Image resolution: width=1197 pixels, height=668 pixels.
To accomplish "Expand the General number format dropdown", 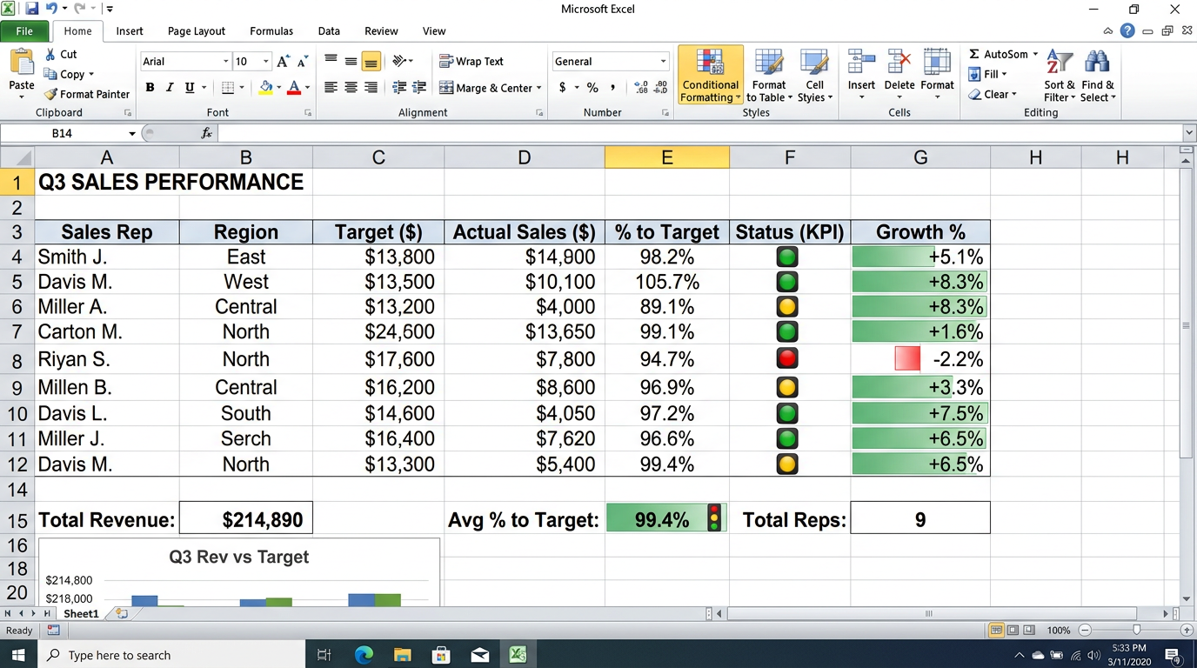I will click(663, 62).
